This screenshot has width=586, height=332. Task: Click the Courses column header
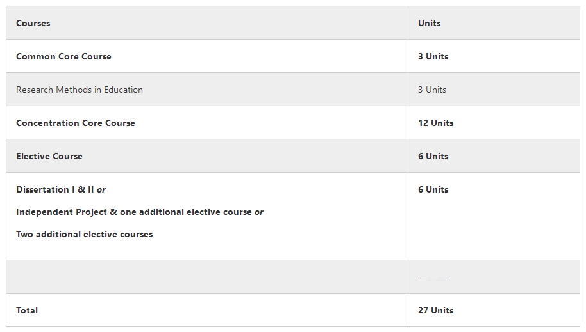pos(33,23)
